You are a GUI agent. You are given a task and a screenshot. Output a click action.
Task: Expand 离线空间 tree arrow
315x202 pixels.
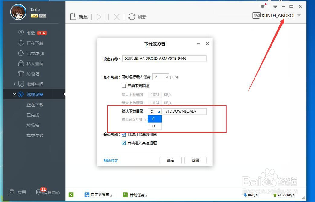point(14,84)
